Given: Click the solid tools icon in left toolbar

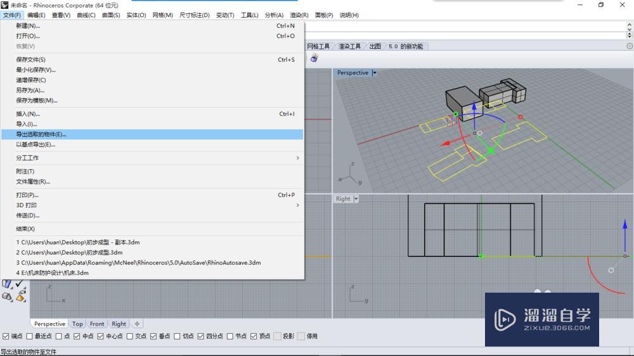Looking at the screenshot, I should tap(7, 297).
